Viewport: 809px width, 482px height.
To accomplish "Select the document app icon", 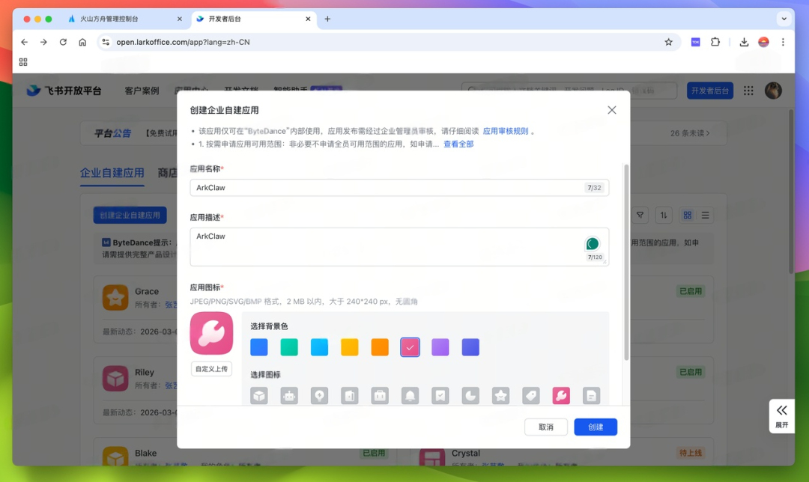I will (x=591, y=396).
